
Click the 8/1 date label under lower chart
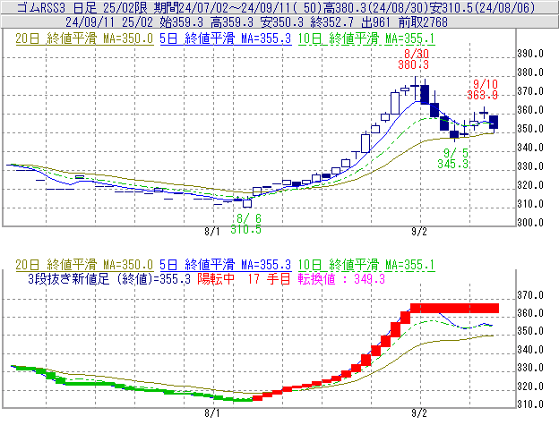[212, 413]
